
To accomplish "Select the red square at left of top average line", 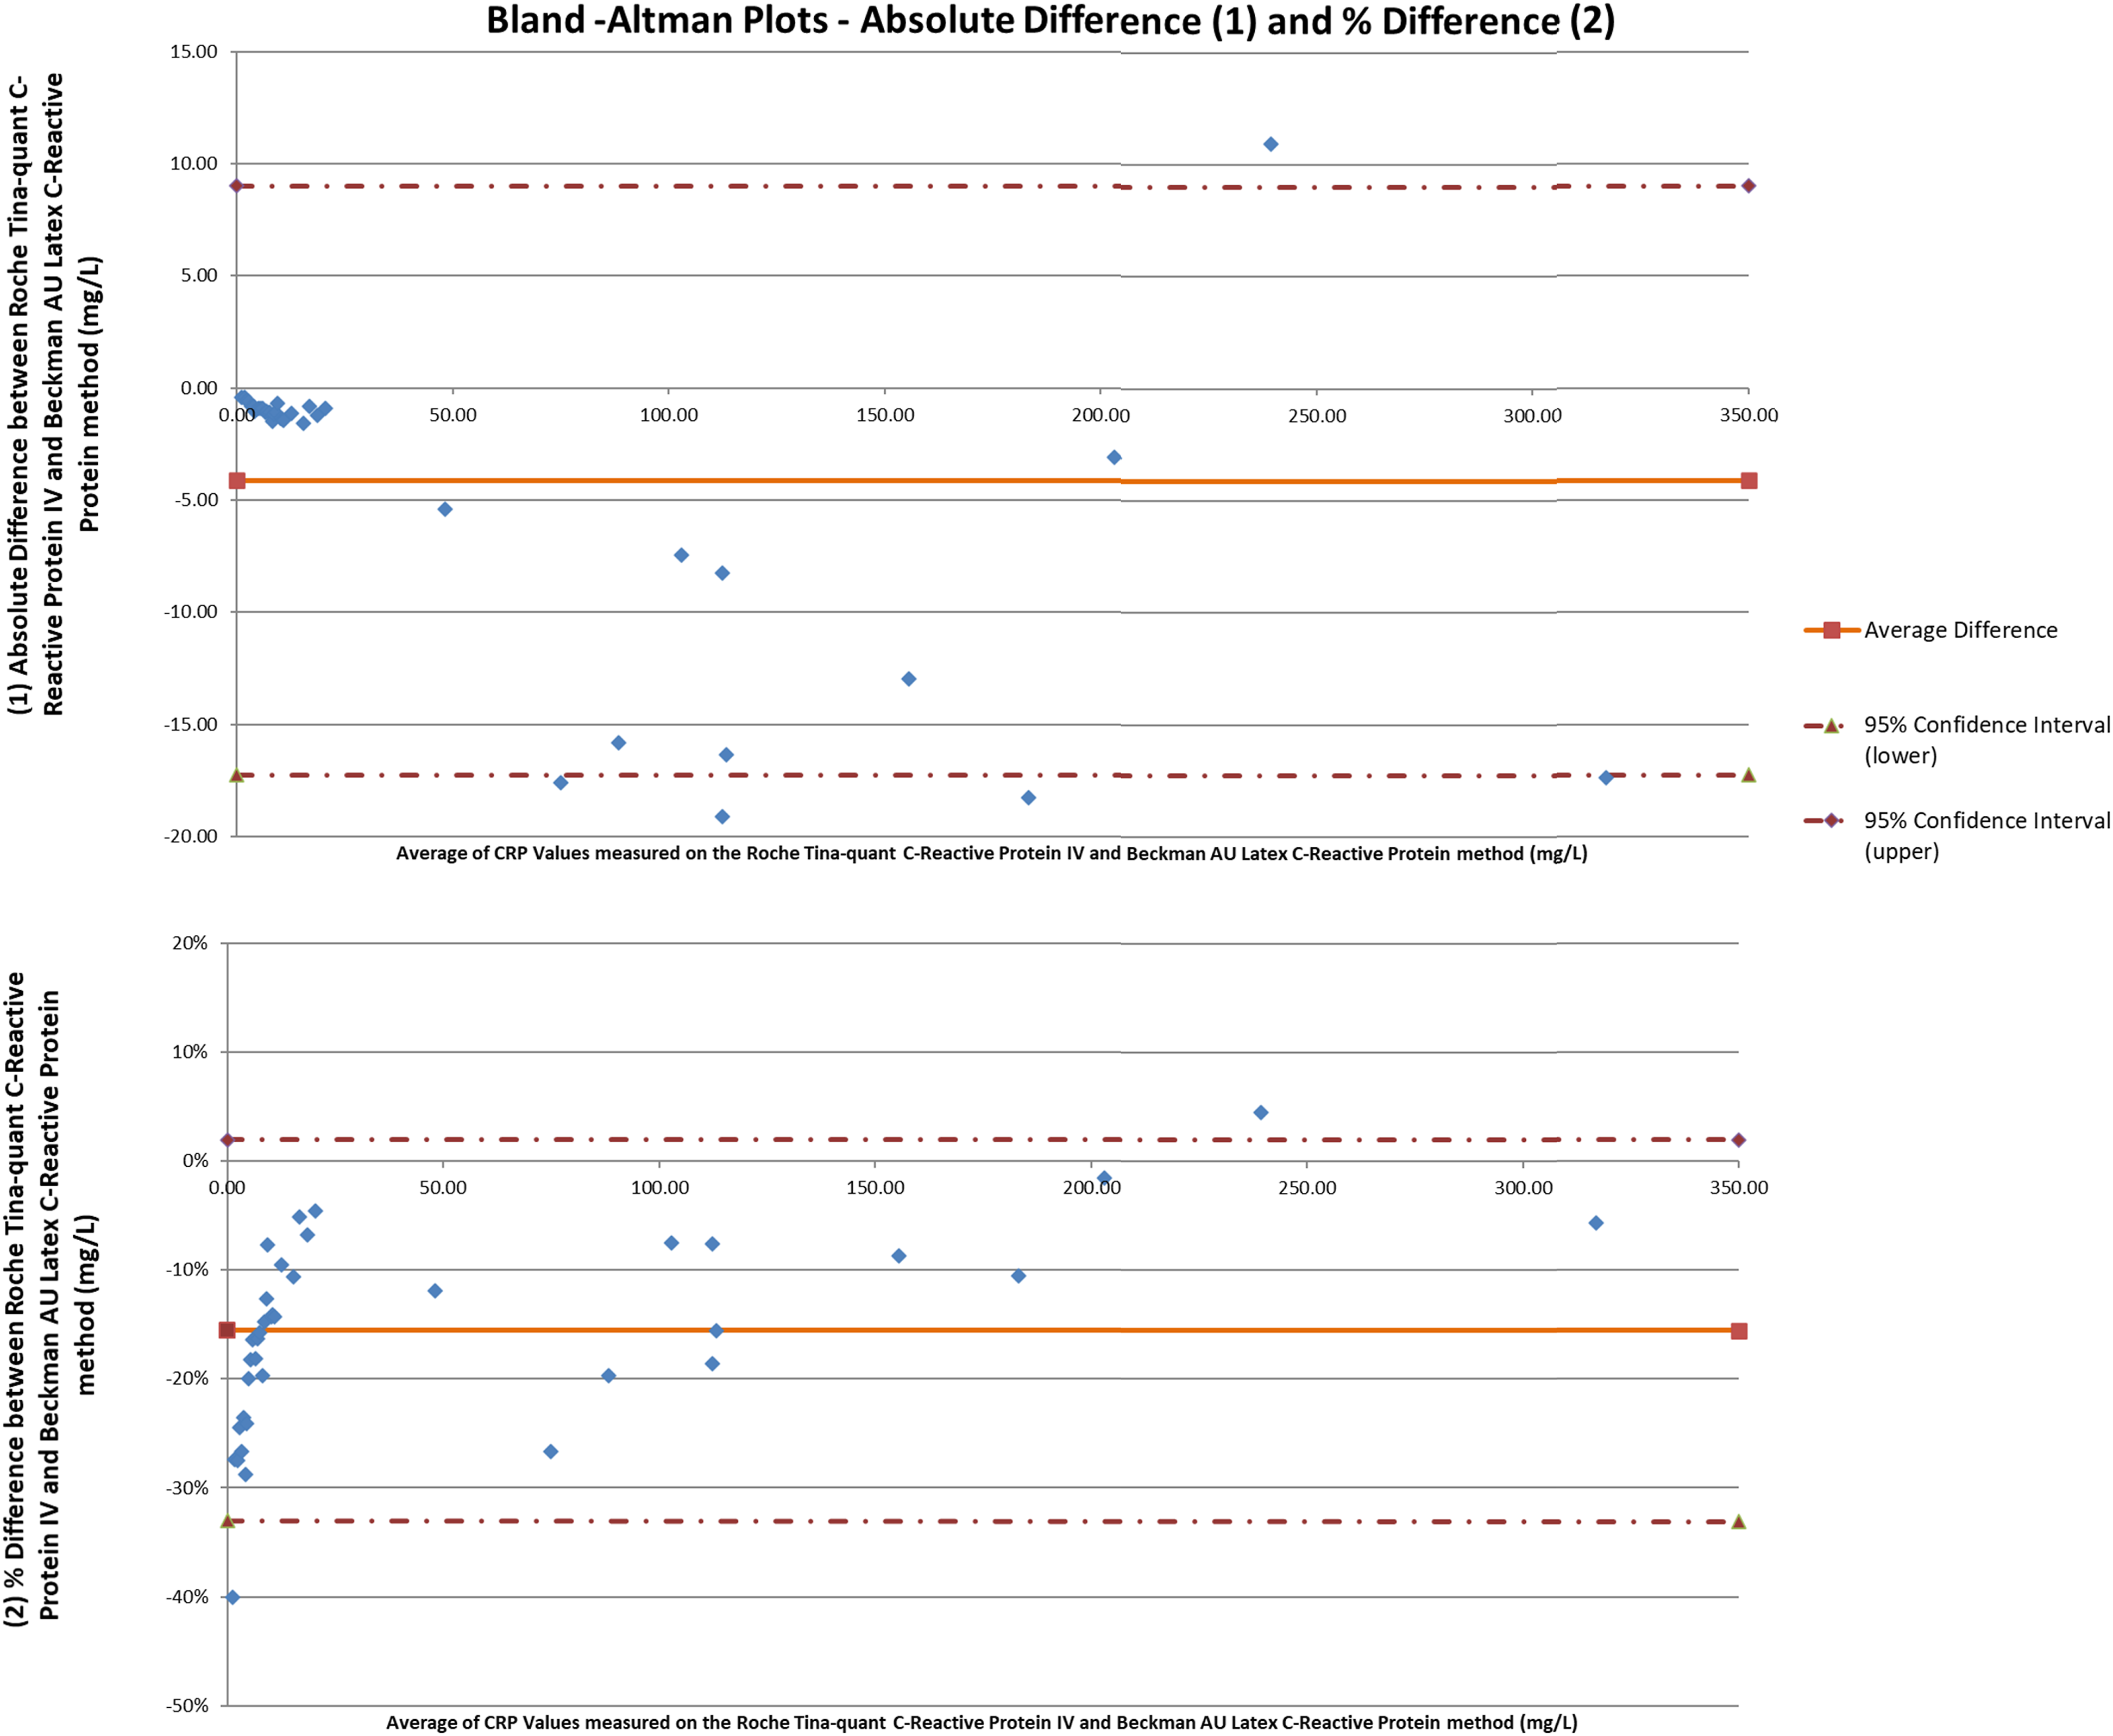I will 237,481.
